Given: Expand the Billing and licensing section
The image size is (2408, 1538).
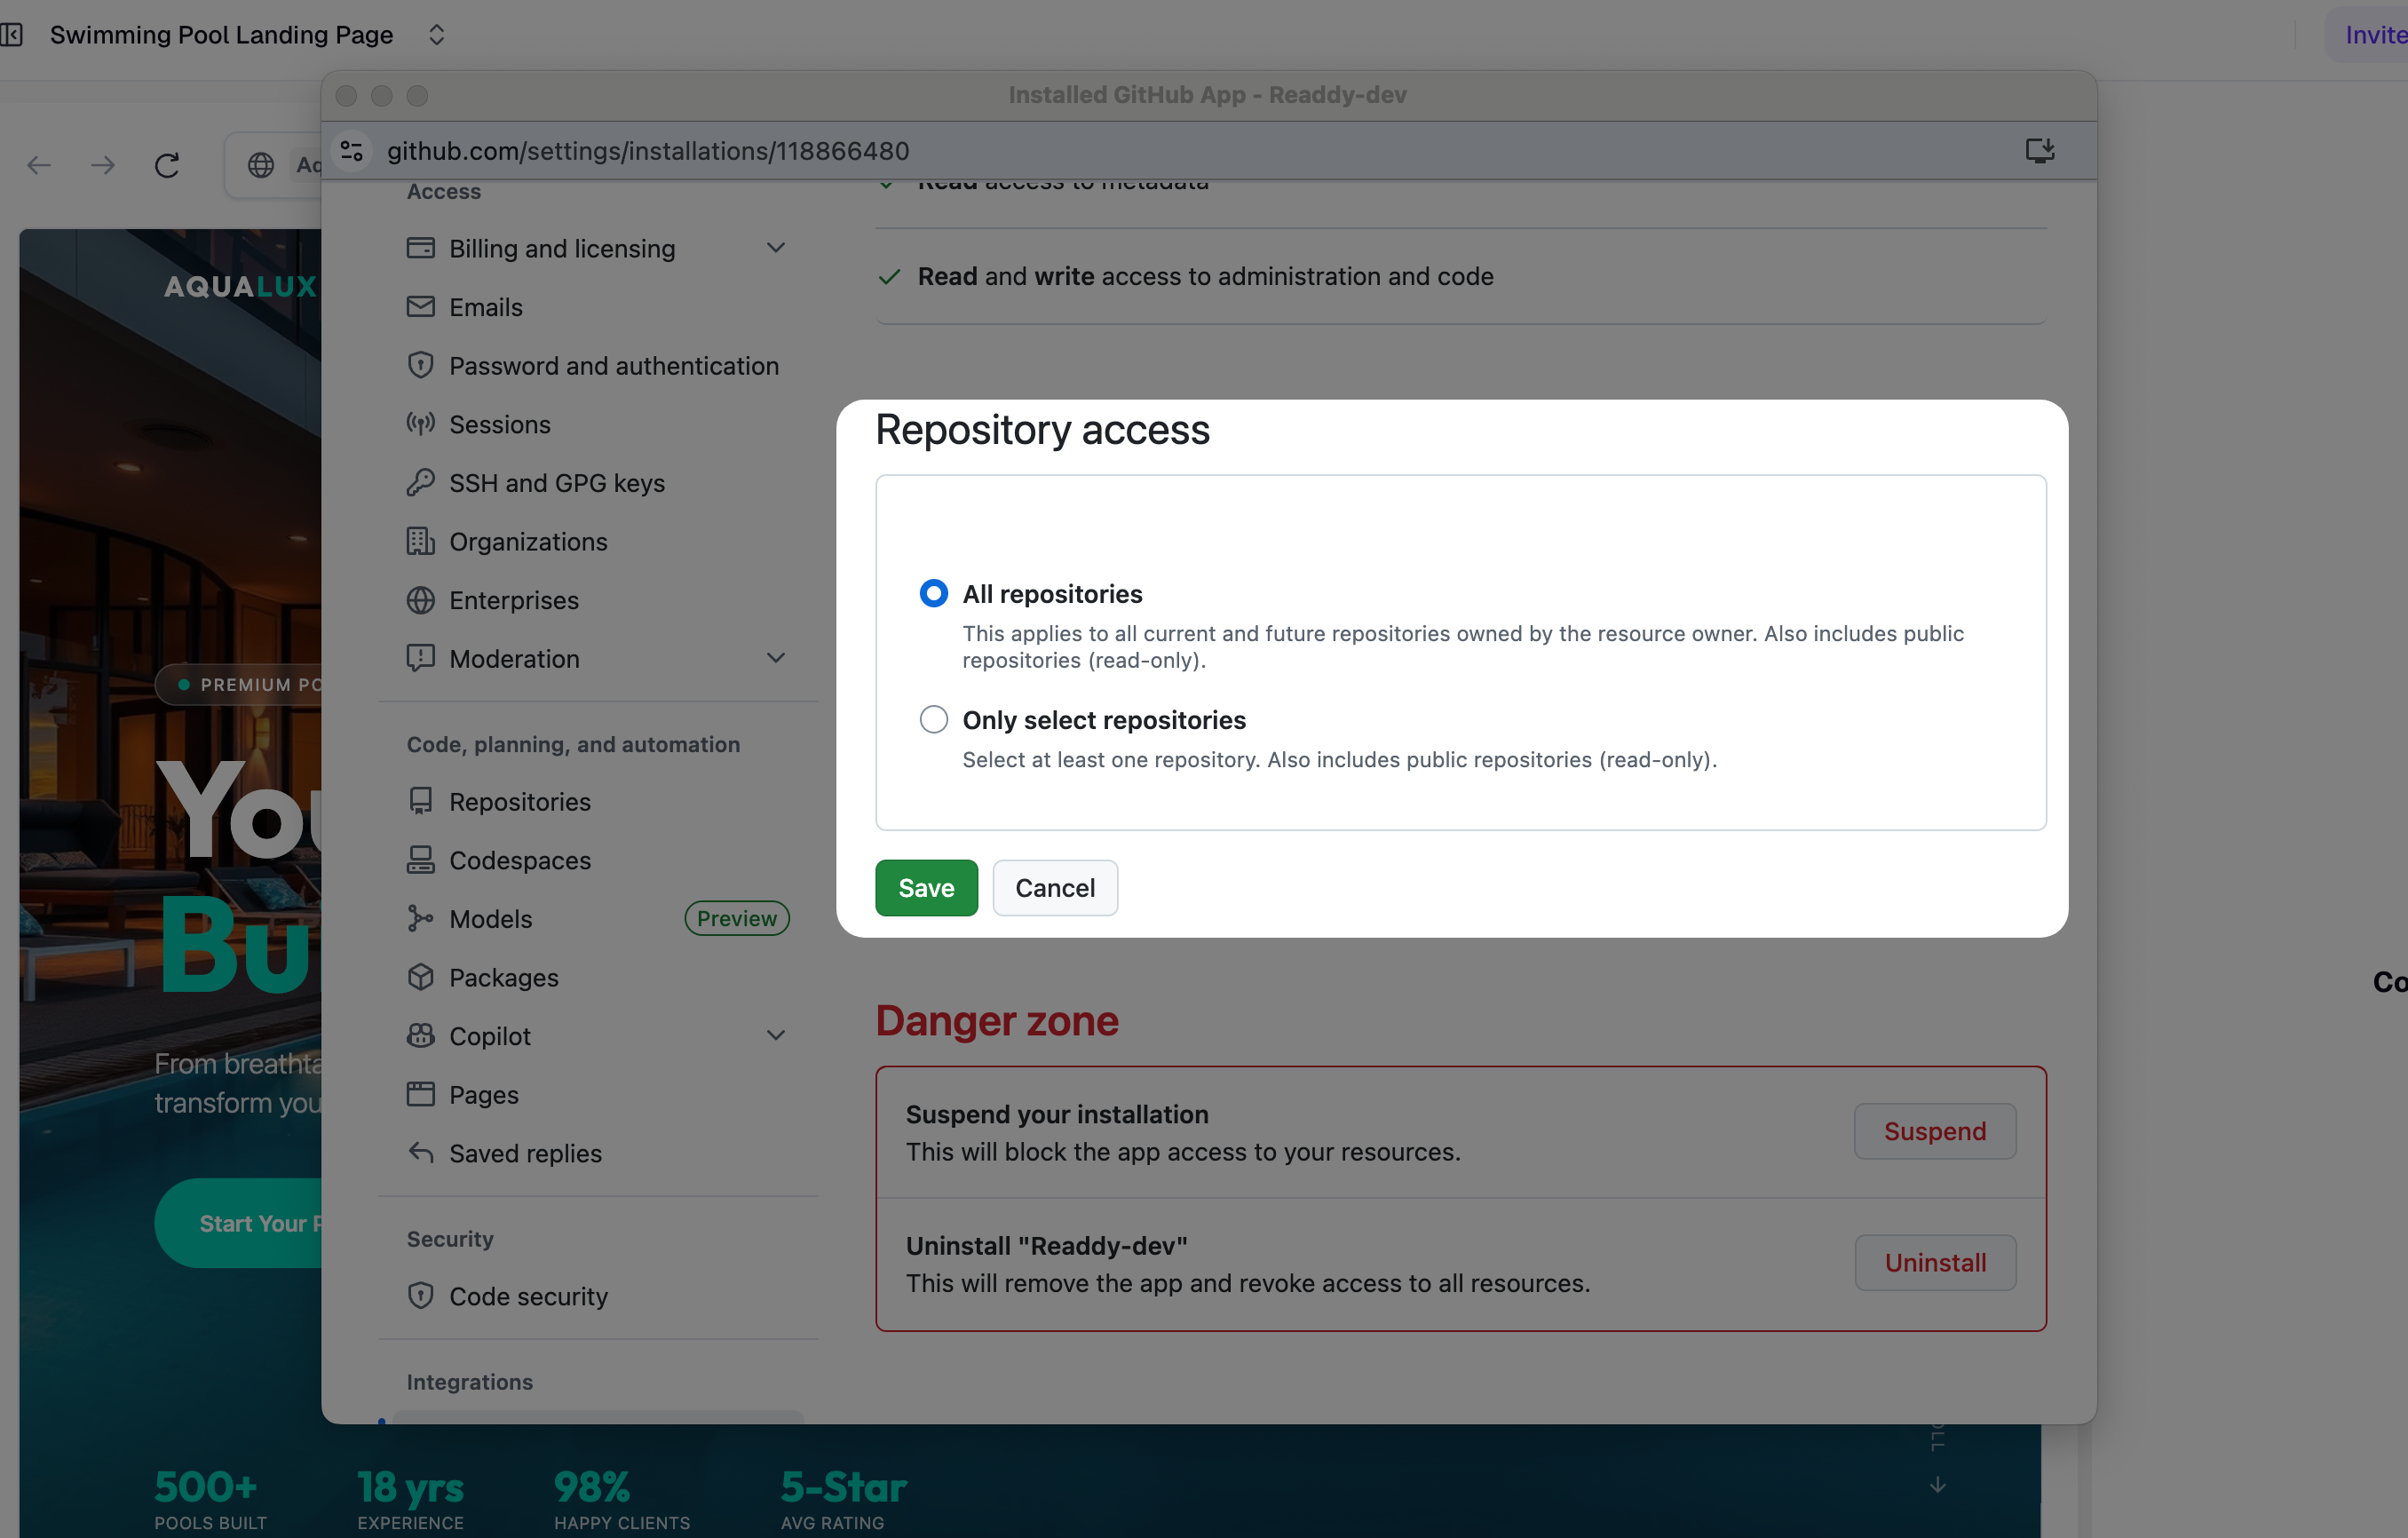Looking at the screenshot, I should [x=775, y=247].
